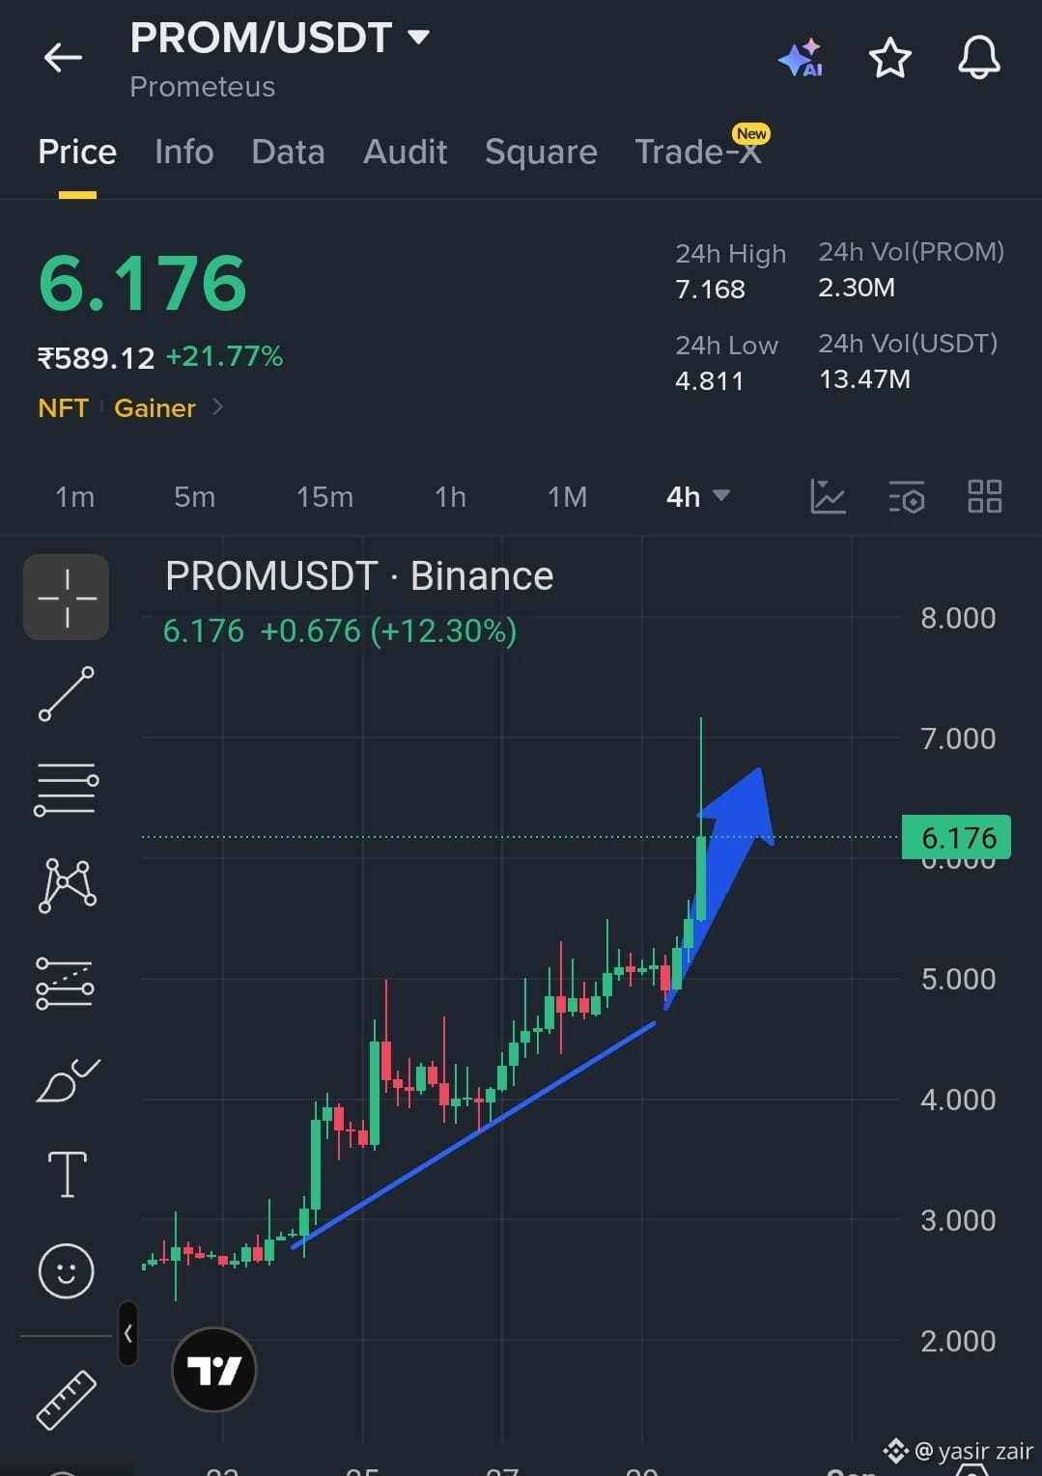Click the PROMUSDT · Binance chart title

359,576
